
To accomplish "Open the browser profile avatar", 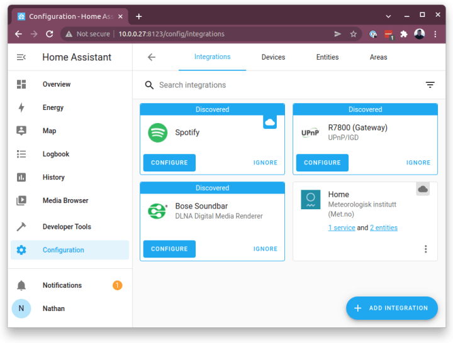I will [419, 34].
